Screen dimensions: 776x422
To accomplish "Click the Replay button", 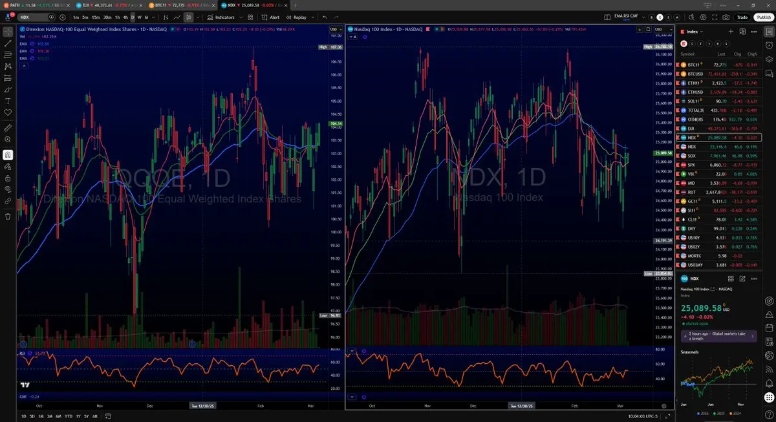I will coord(296,17).
